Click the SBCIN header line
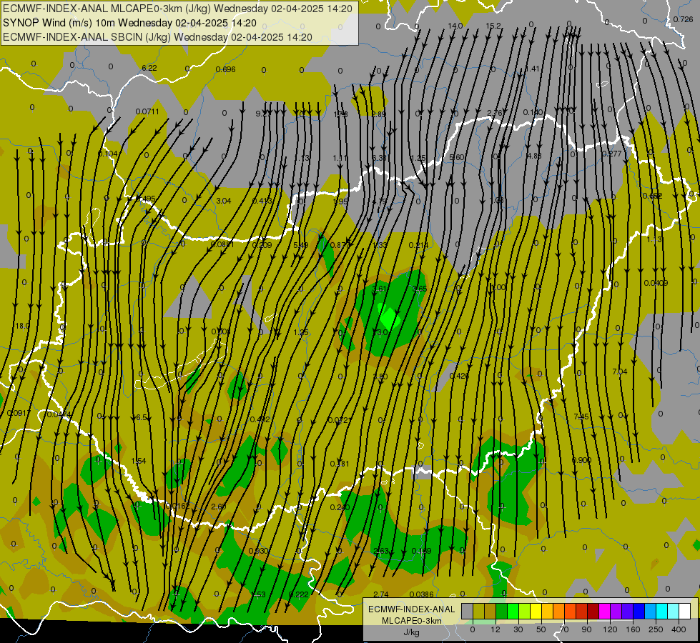This screenshot has width=700, height=643. pyautogui.click(x=157, y=37)
